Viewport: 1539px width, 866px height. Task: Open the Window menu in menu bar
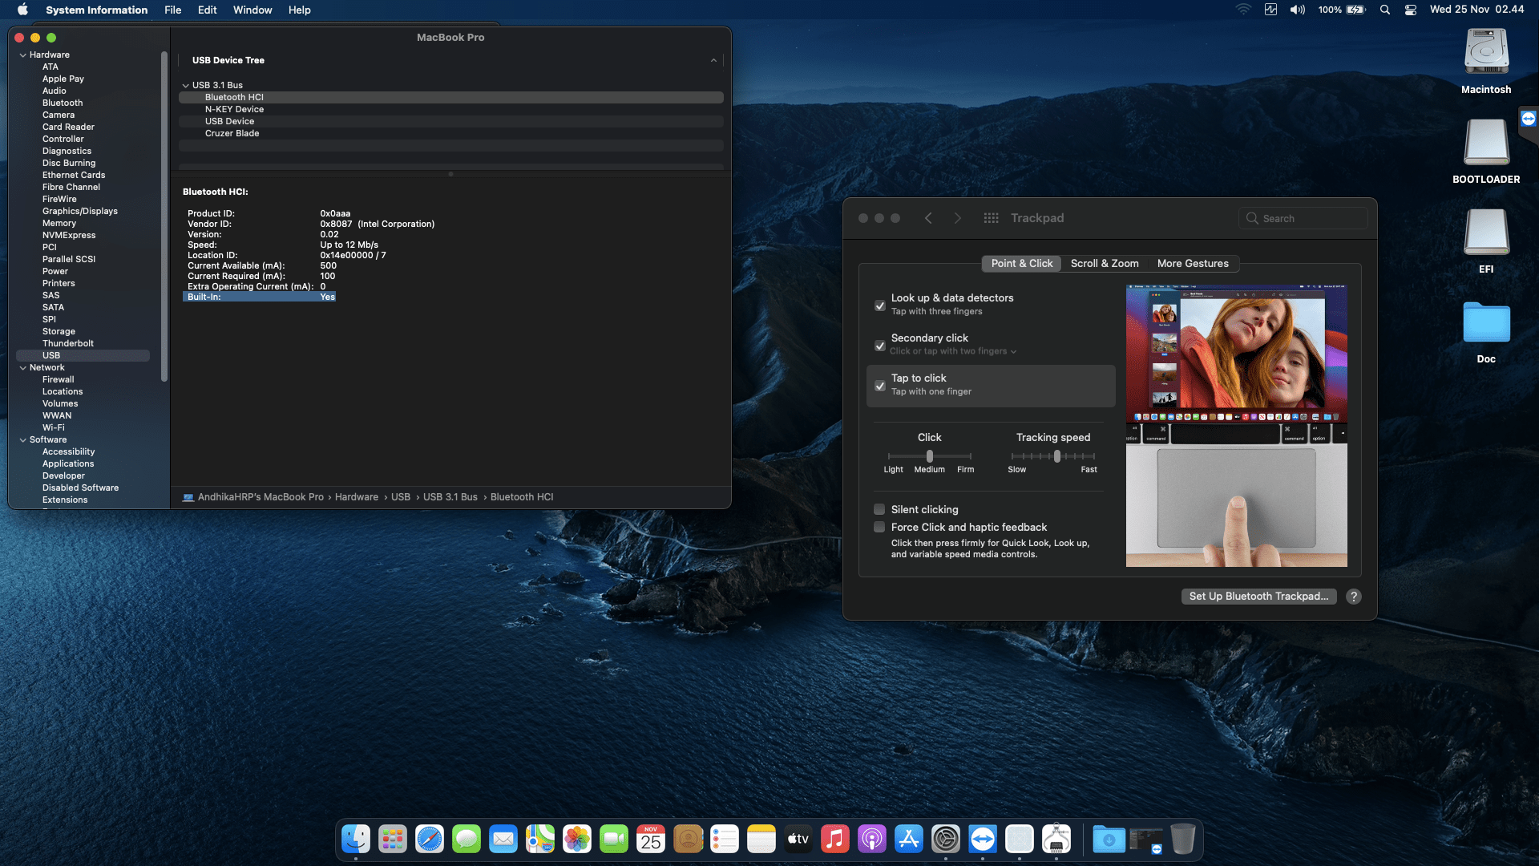(x=252, y=10)
